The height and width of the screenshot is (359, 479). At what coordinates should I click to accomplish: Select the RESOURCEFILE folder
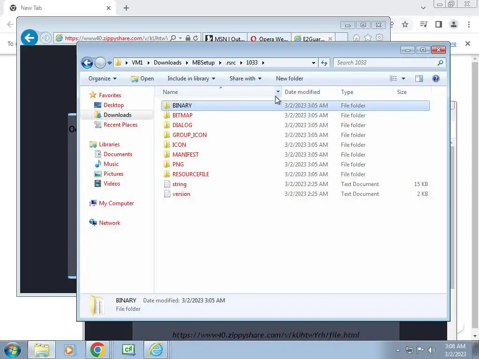(x=296, y=174)
